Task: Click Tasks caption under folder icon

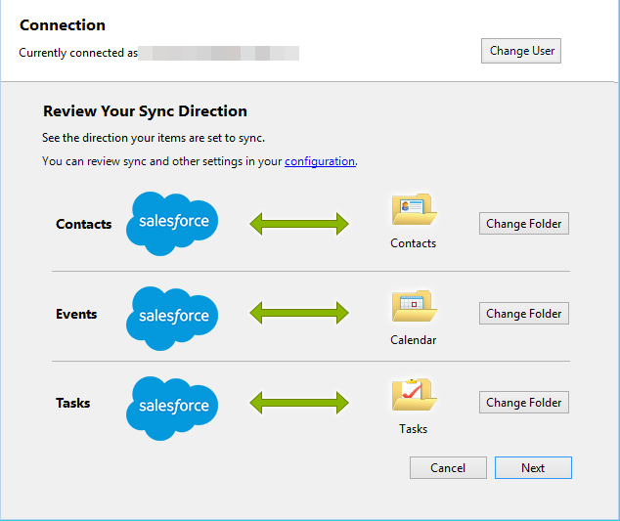Action: (x=414, y=429)
